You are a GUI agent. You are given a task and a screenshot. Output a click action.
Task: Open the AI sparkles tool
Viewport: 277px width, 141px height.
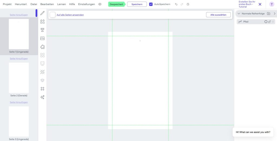point(42,97)
